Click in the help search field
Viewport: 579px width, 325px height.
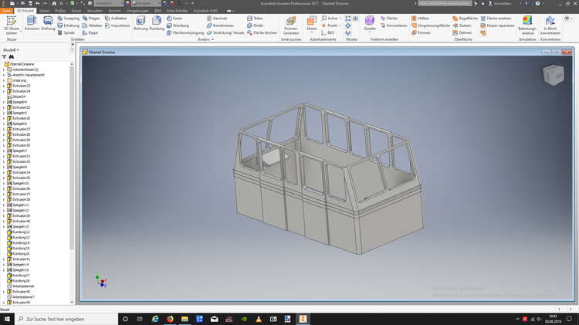444,3
